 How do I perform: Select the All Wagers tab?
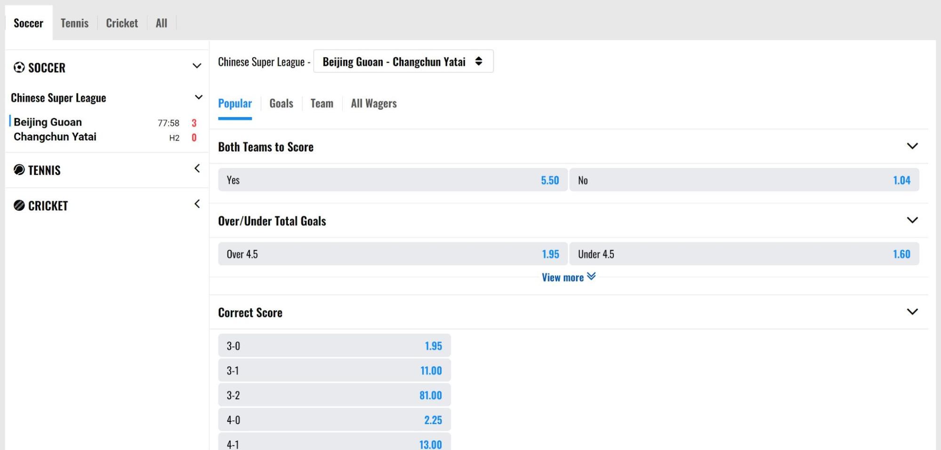pyautogui.click(x=374, y=103)
